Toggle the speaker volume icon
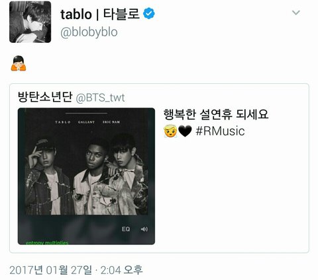Image resolution: width=318 pixels, height=280 pixels. [x=144, y=229]
